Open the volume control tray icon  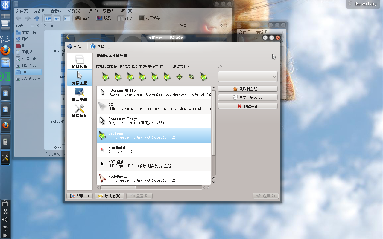[x=5, y=220]
